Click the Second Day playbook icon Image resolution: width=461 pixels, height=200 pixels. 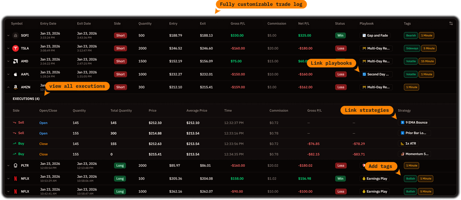point(364,74)
